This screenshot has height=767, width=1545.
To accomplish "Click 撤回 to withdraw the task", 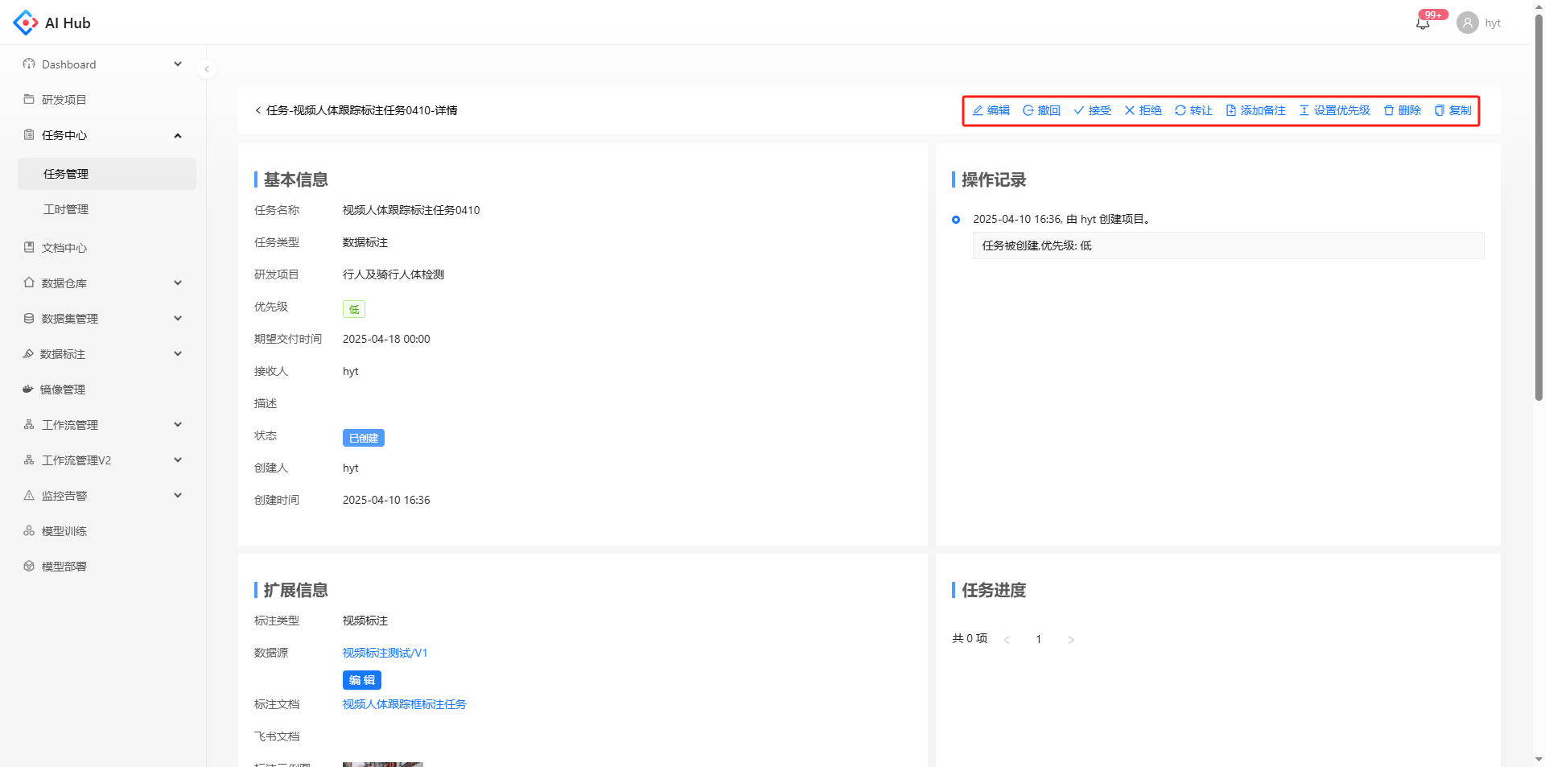I will (x=1041, y=110).
